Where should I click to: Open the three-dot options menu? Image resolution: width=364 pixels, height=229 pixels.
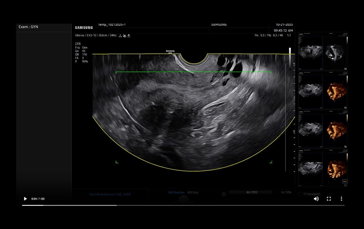(341, 199)
